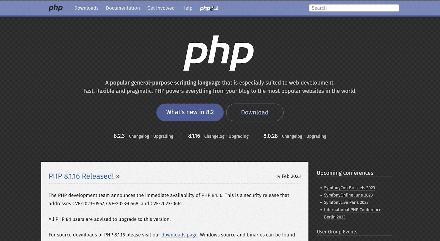The height and width of the screenshot is (241, 440).
Task: Open the Upgrading guide for 8.2.3
Action: click(x=163, y=136)
